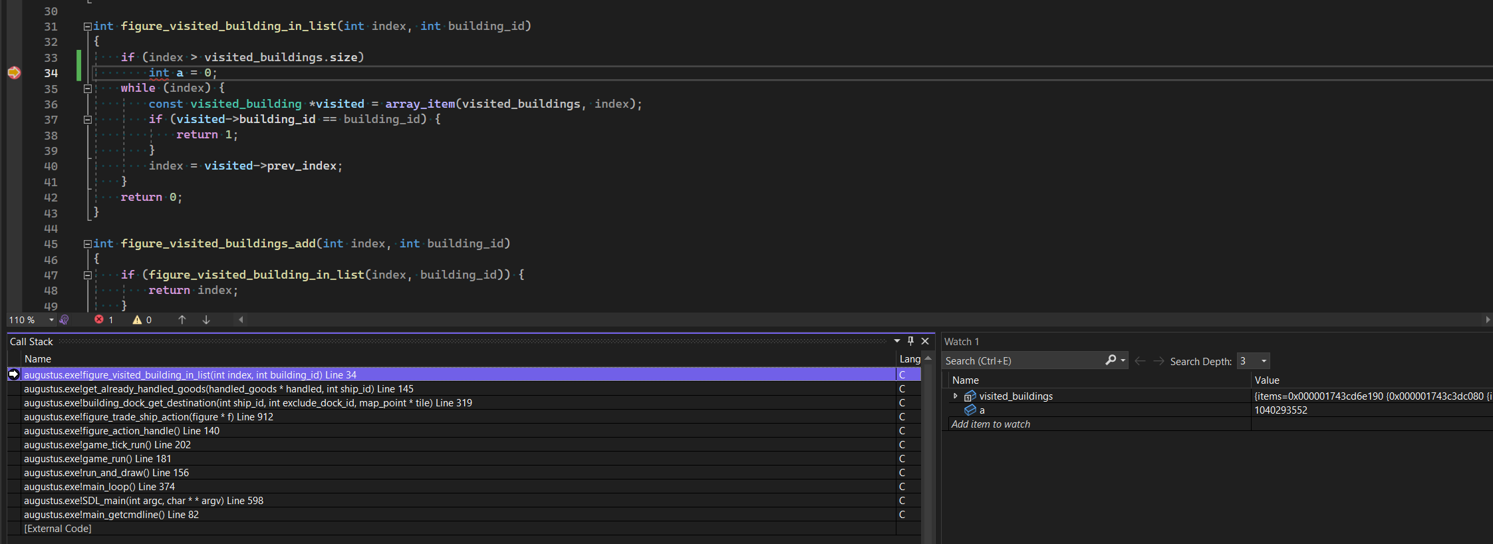1493x544 pixels.
Task: Click the current frame arrow in Call Stack
Action: (13, 374)
